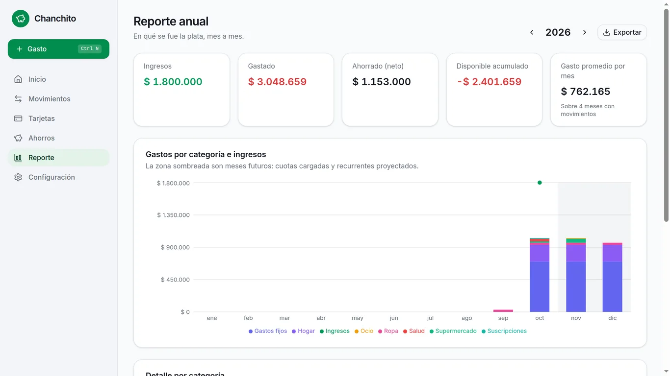
Task: Click the Ingresos total $ 1.800.000
Action: tap(173, 82)
